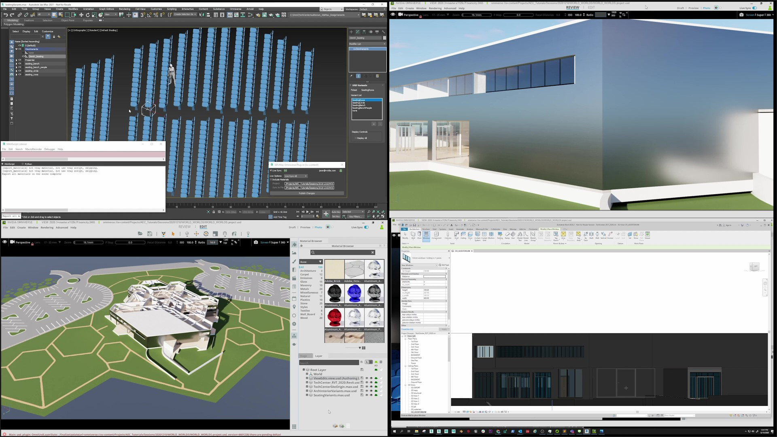Open Live Sync All options dropdown
This screenshot has width=777, height=437.
coord(295,176)
